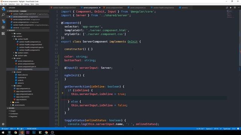Open the Search view icon

click(3, 15)
